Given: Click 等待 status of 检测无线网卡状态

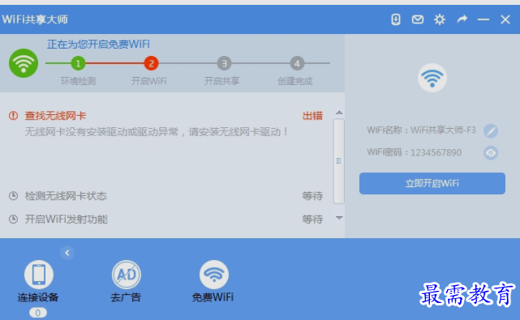Looking at the screenshot, I should 312,196.
